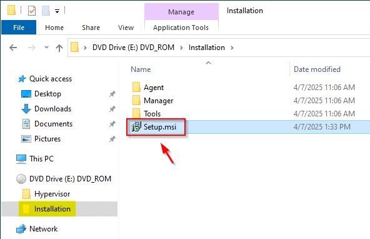Open the Recent locations dropdown
Screen dimensions: 370x239
(x=46, y=47)
